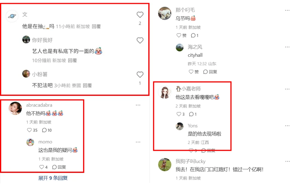Screen dimensions: 299x186
Task: Like the comment by 文
Action: pos(140,15)
